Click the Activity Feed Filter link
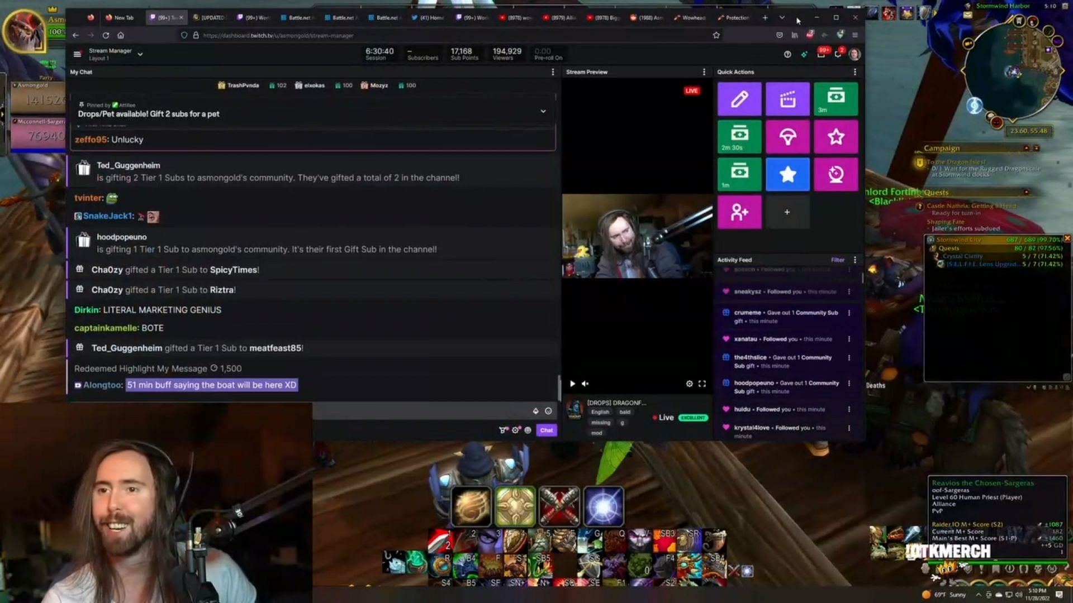This screenshot has width=1073, height=603. [x=837, y=260]
